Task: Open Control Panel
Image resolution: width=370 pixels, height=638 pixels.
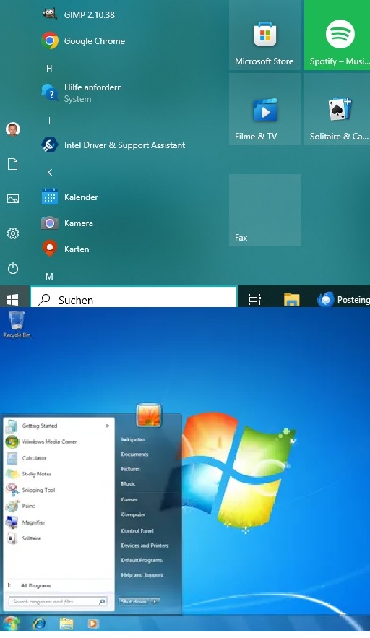Action: pyautogui.click(x=137, y=530)
